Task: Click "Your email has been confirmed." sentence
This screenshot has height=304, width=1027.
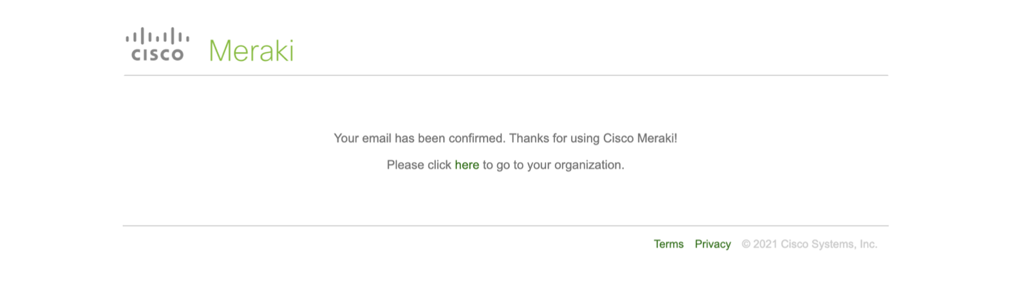Action: coord(419,138)
